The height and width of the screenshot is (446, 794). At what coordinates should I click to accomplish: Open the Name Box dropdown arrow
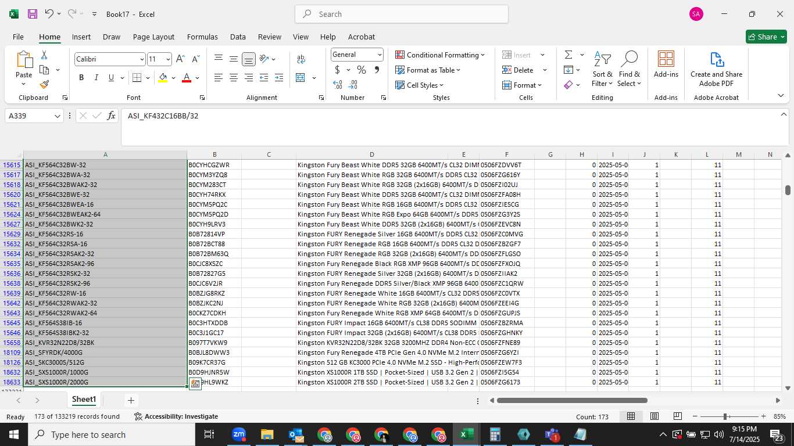coord(57,116)
